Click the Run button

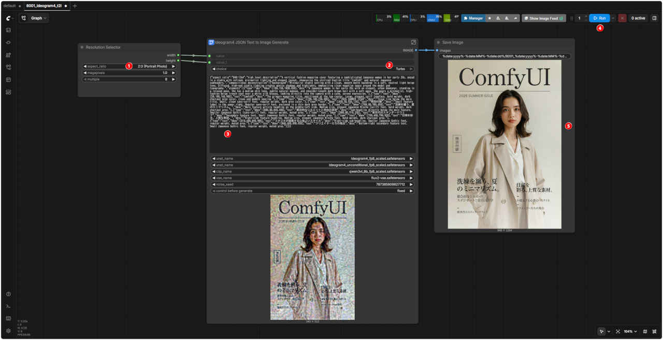[599, 18]
